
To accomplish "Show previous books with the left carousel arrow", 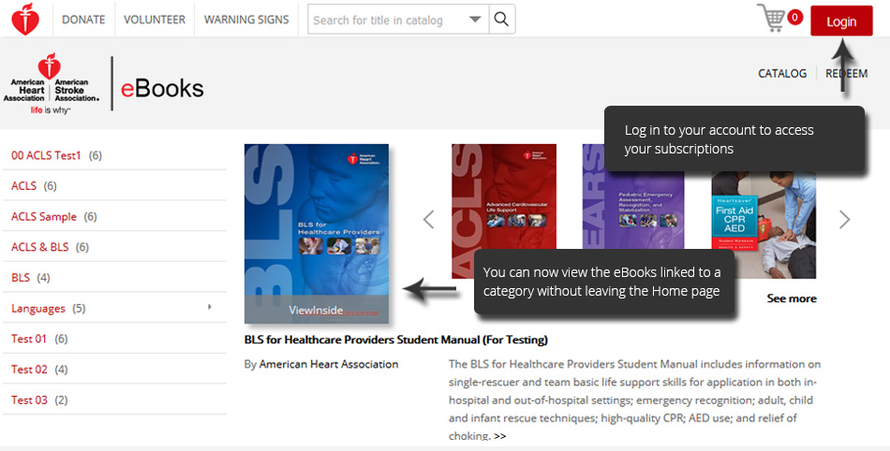I will click(428, 219).
